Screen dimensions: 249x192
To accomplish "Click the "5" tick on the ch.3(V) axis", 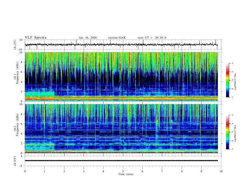I will coord(22,156).
